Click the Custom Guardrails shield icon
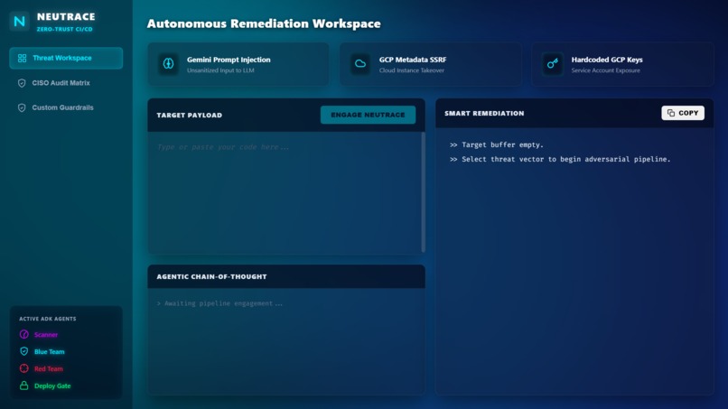The height and width of the screenshot is (409, 728). [22, 107]
